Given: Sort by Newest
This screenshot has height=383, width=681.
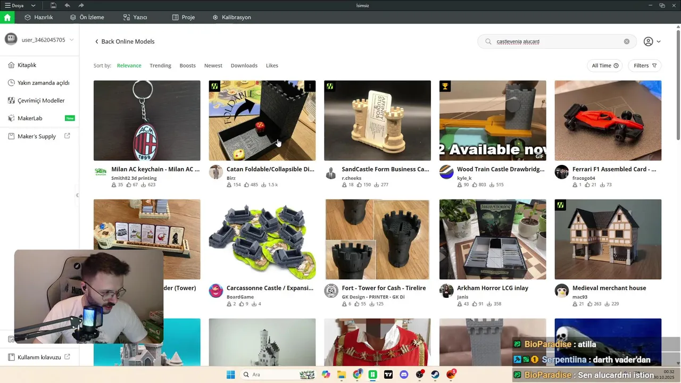Looking at the screenshot, I should point(213,65).
